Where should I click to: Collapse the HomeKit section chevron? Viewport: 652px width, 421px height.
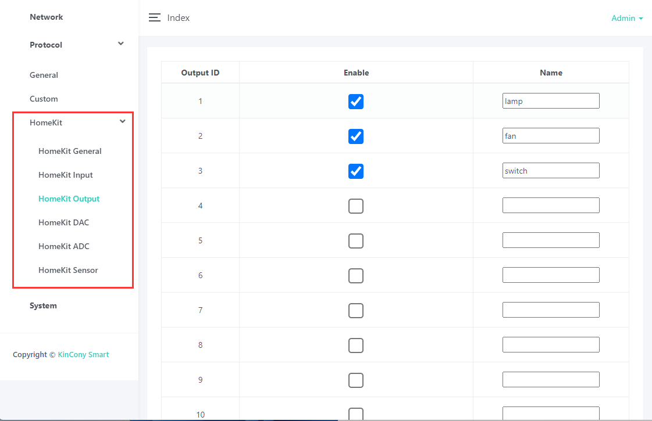click(x=122, y=121)
